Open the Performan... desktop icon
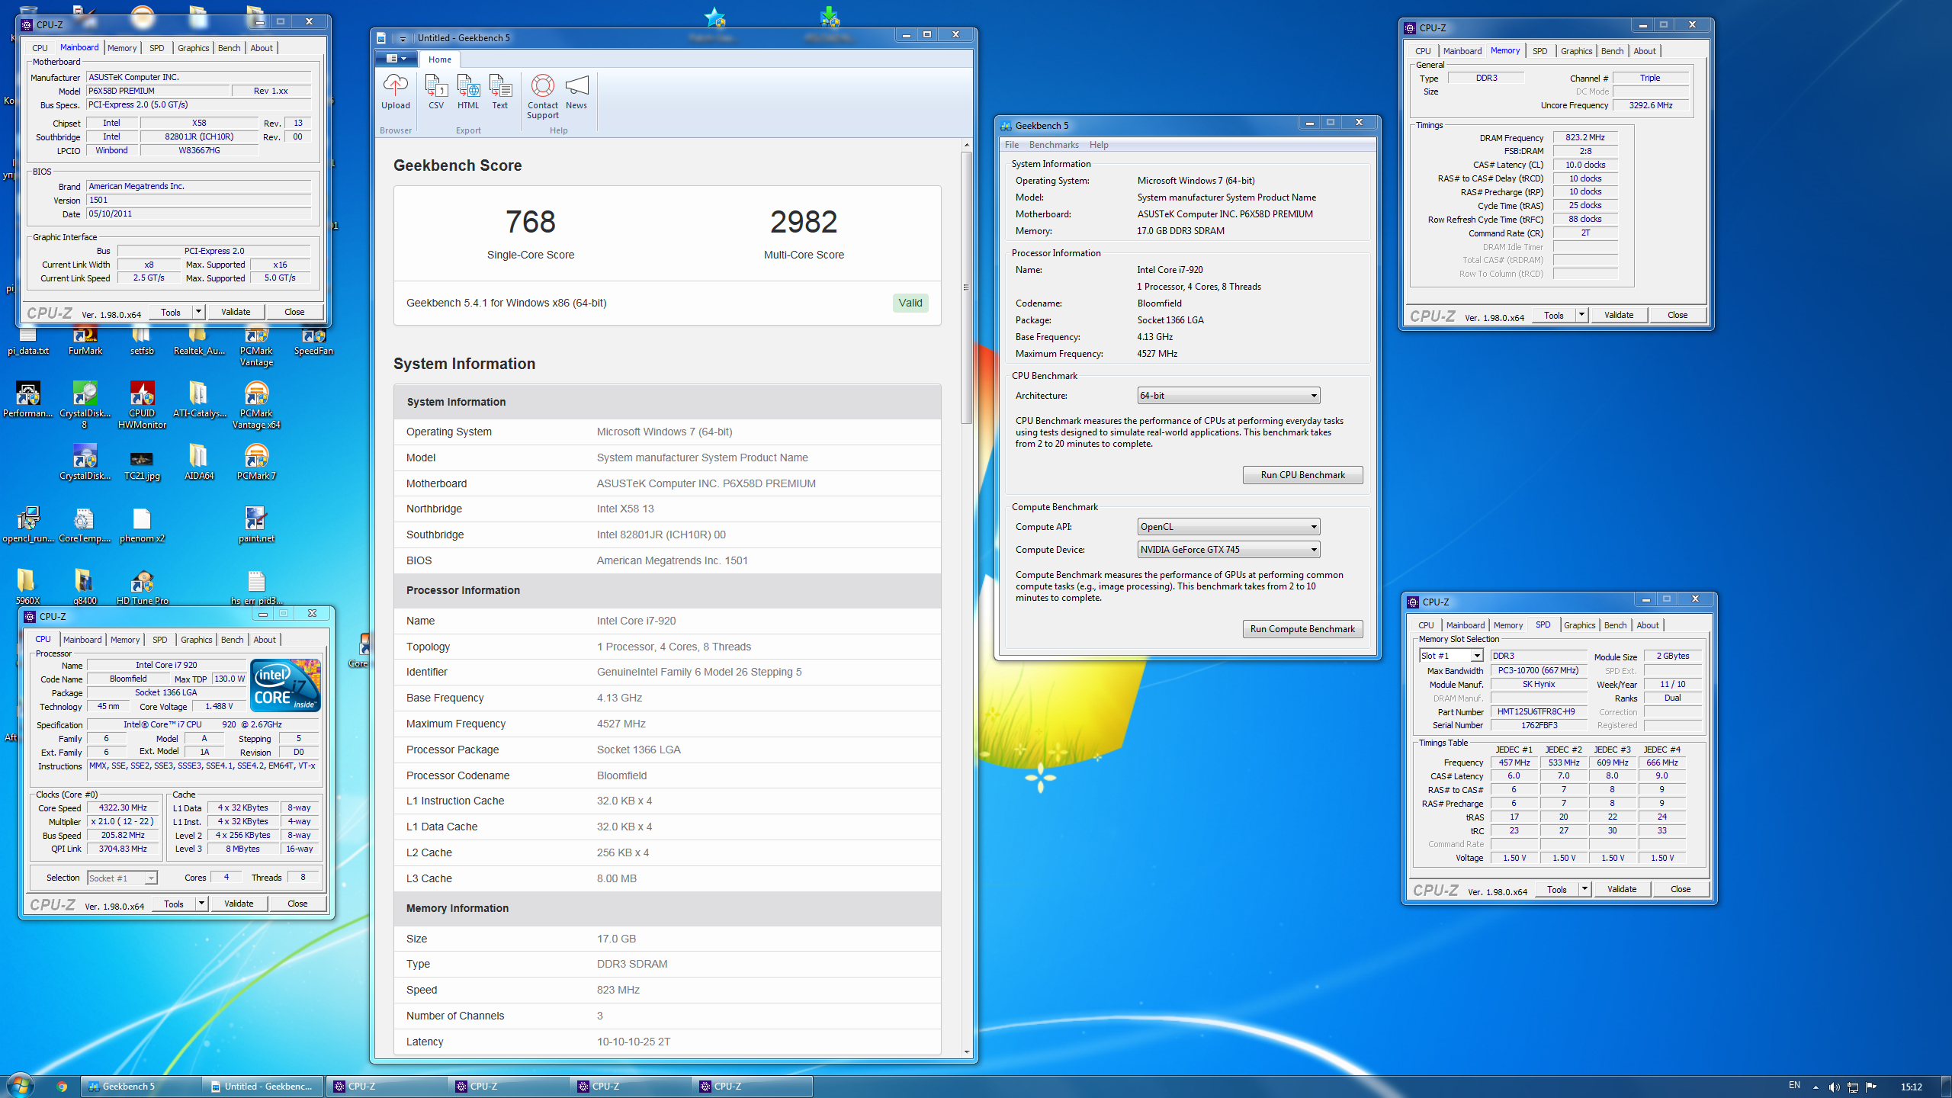 27,400
